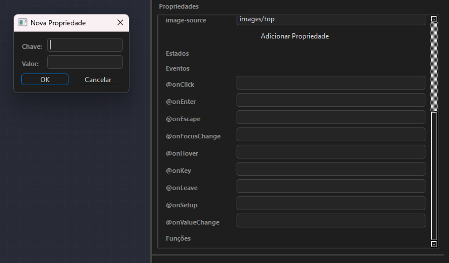The height and width of the screenshot is (263, 449).
Task: Focus the Valor text field
Action: pos(85,63)
